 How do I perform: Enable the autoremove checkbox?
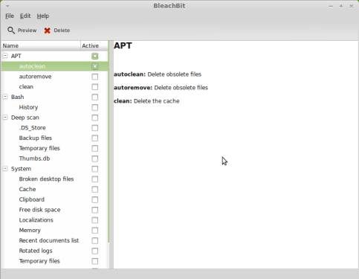point(94,77)
